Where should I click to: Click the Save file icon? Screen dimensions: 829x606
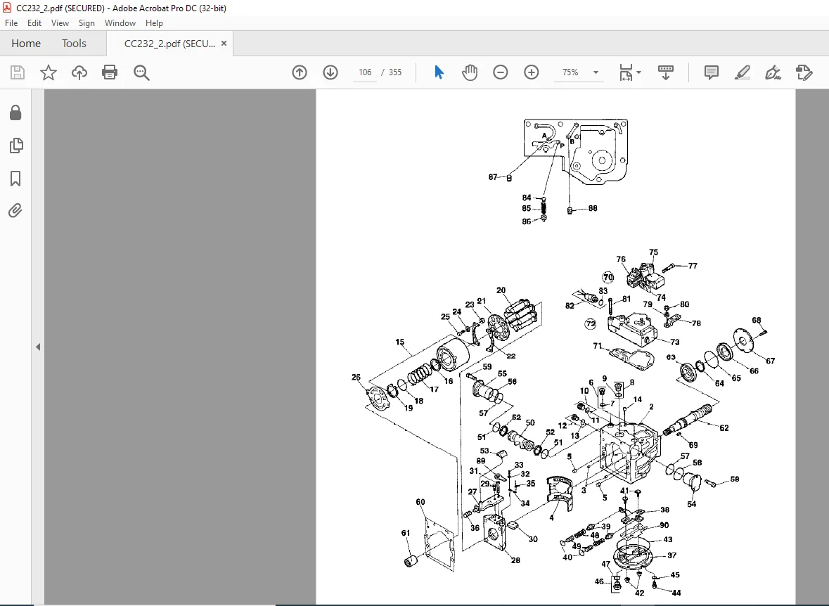(x=18, y=72)
